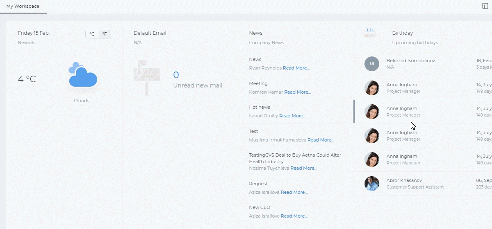
Task: Click the birthday cake icon
Action: coord(370,33)
